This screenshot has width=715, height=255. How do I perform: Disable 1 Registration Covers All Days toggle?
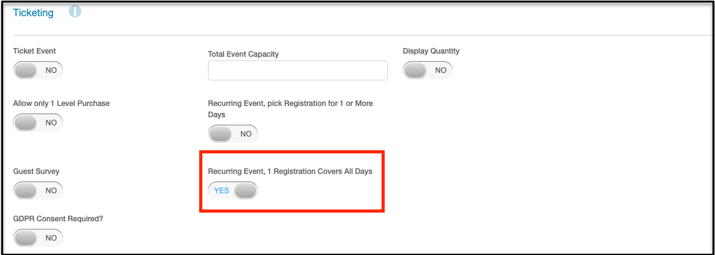233,190
